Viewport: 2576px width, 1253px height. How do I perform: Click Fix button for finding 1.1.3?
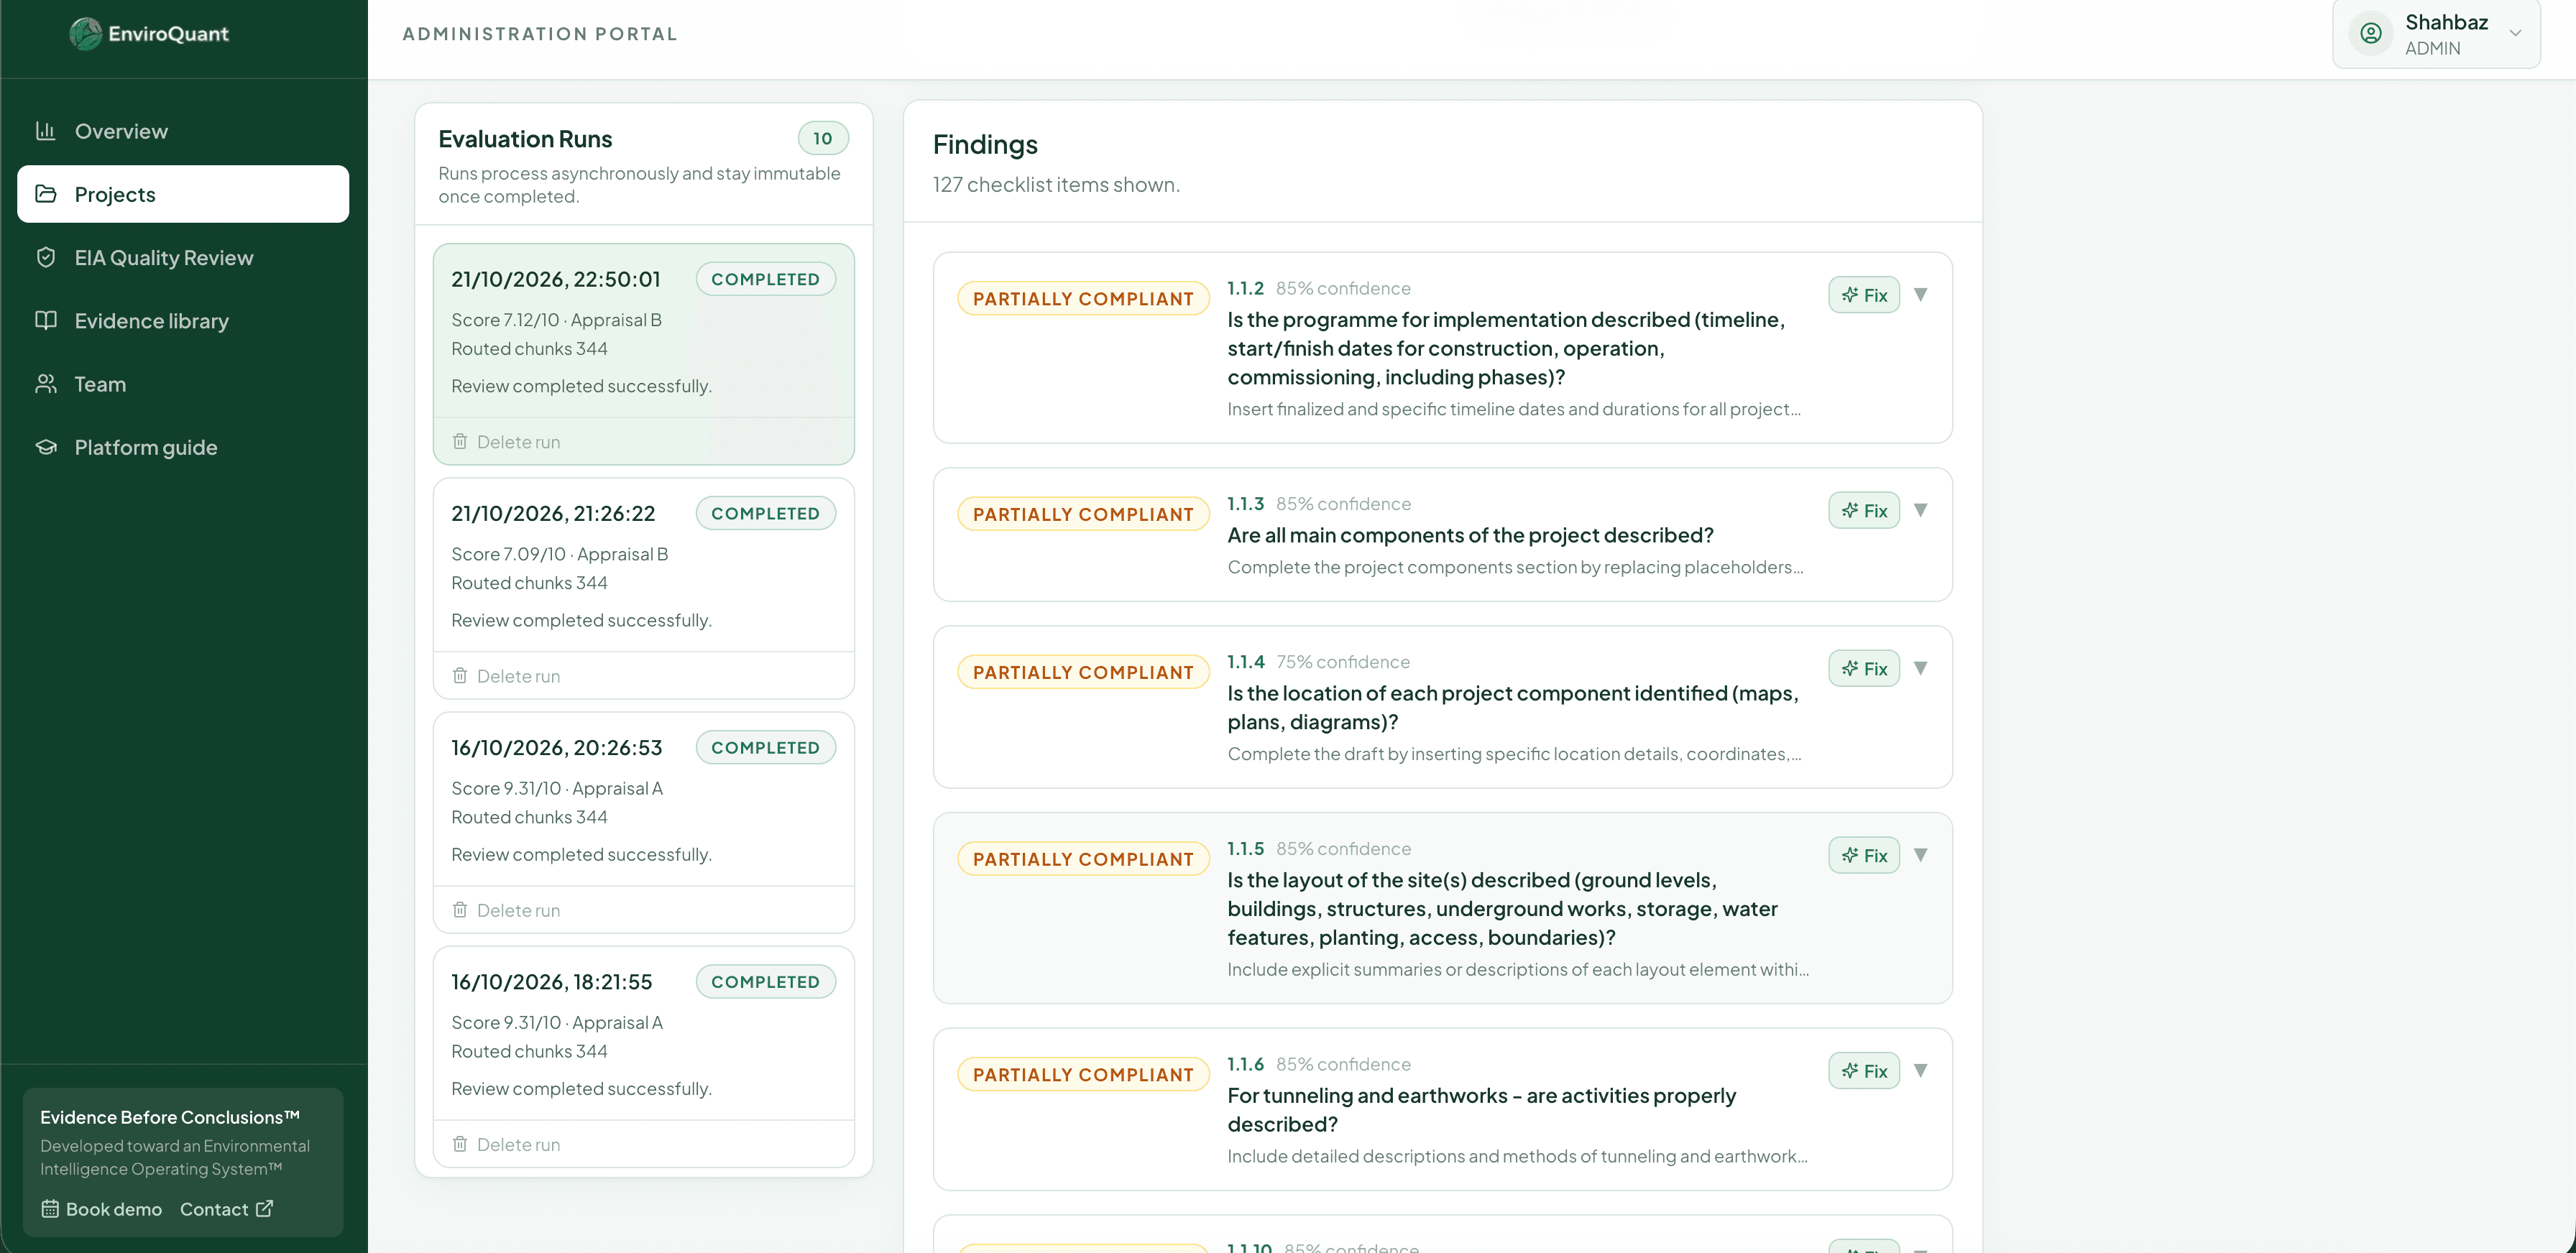pyautogui.click(x=1864, y=511)
